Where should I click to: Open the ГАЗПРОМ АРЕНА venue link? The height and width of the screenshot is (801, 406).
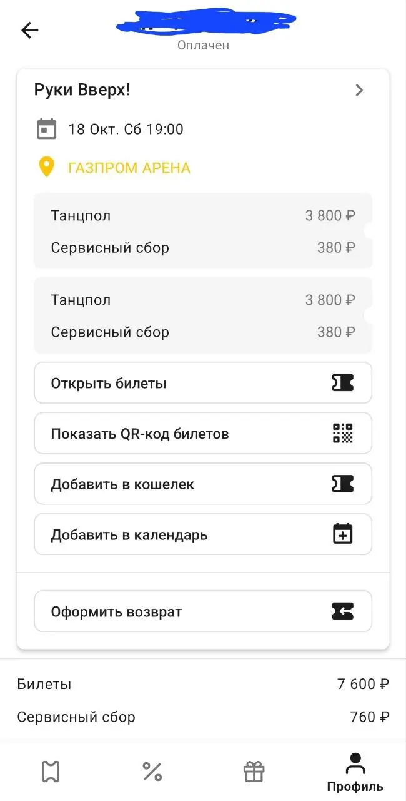coord(129,168)
